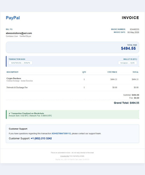Click the Unit Price column header
The image size is (145, 175).
[112, 72]
